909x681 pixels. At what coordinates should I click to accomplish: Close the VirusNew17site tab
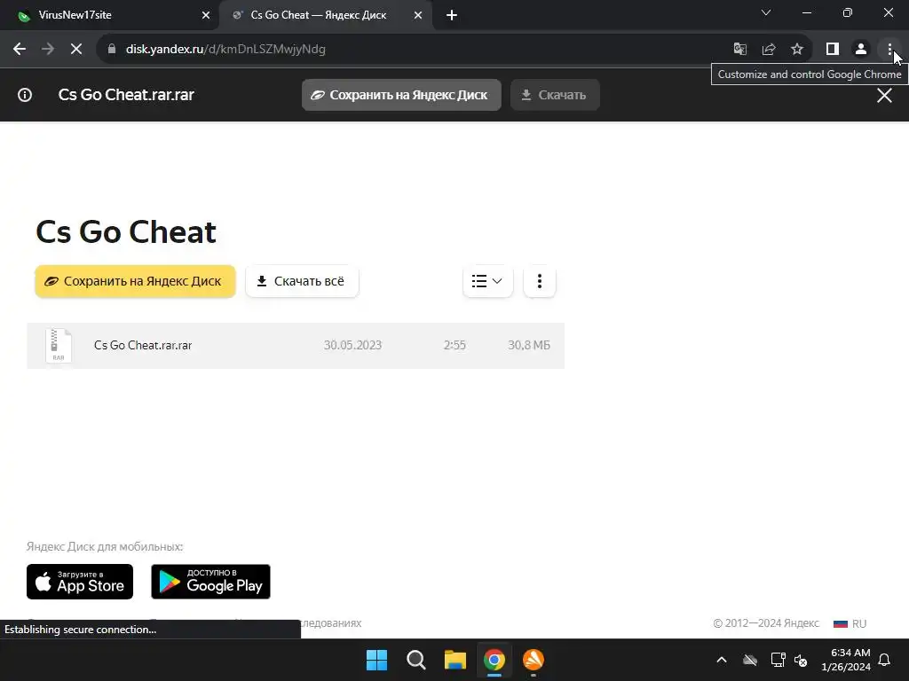click(x=206, y=16)
